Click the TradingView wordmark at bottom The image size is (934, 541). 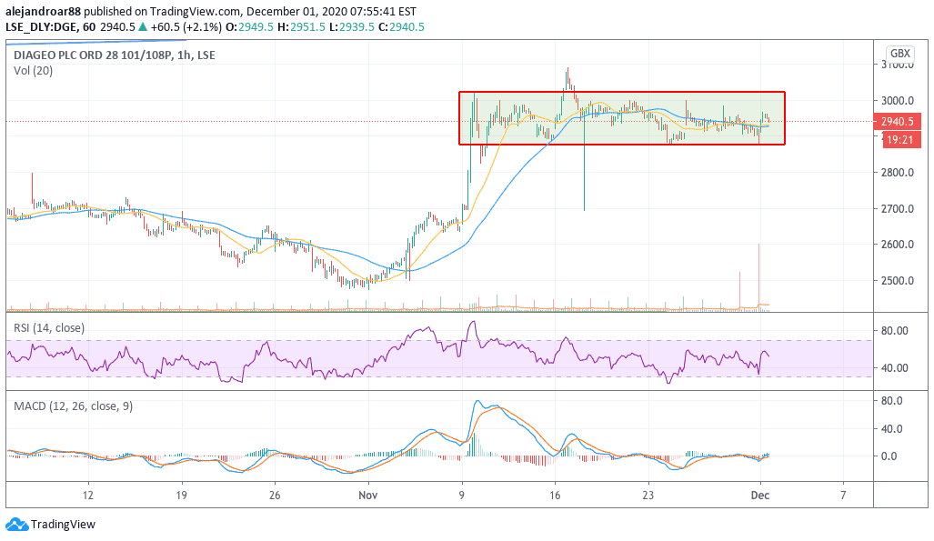point(63,525)
